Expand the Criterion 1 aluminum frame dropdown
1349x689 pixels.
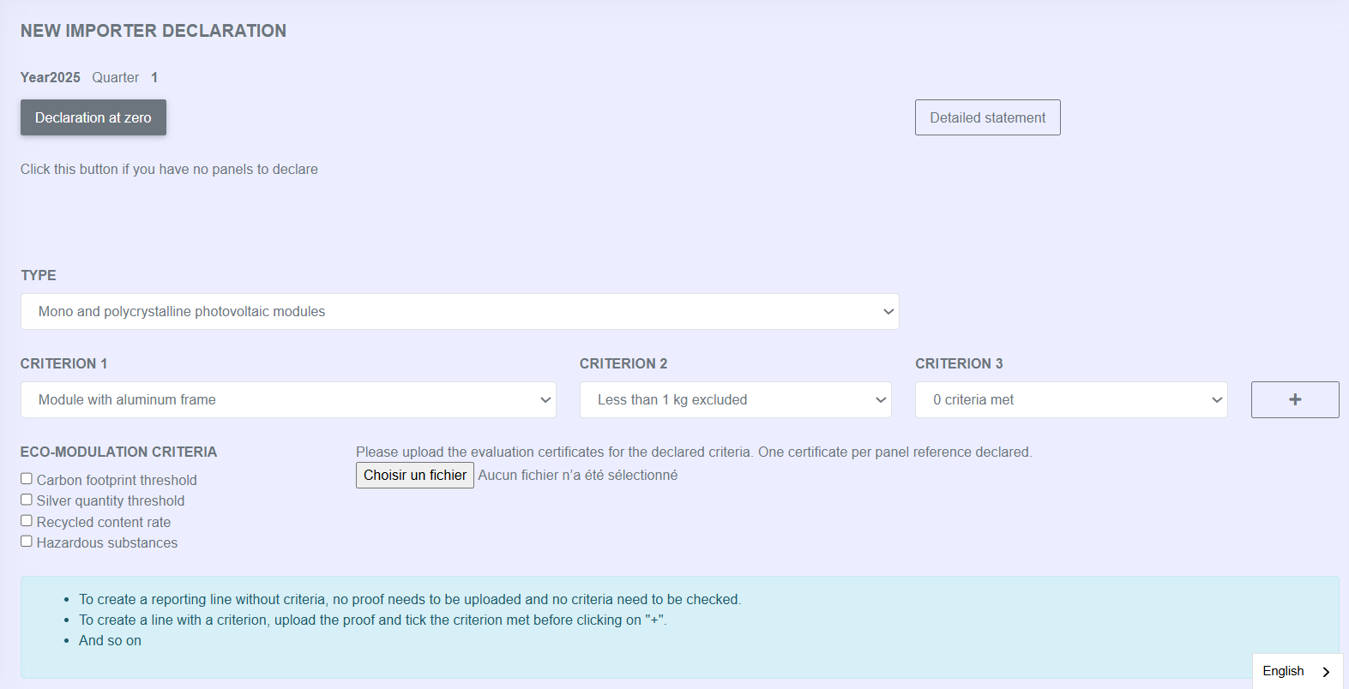click(x=288, y=400)
